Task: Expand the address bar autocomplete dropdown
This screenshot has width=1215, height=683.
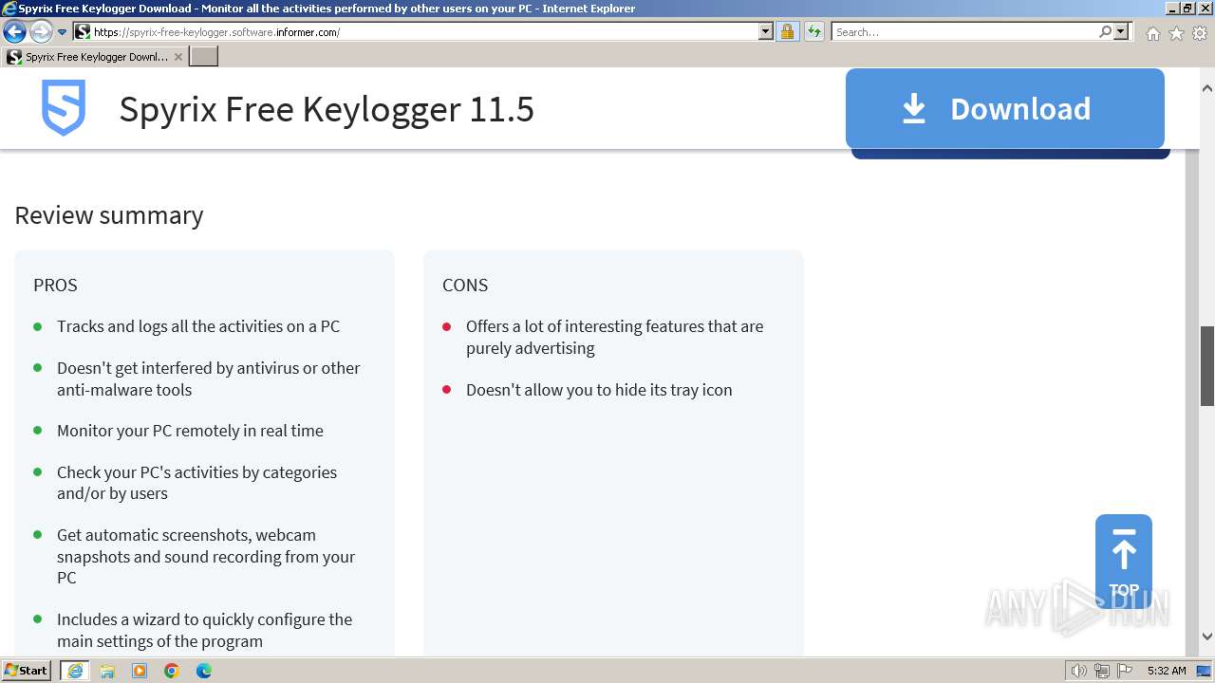Action: tap(766, 32)
